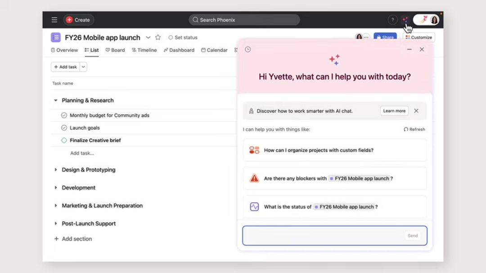Click the Learn more button
This screenshot has height=273, width=486.
pyautogui.click(x=394, y=111)
